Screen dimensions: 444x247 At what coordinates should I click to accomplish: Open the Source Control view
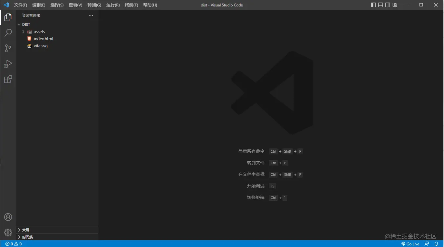8,48
